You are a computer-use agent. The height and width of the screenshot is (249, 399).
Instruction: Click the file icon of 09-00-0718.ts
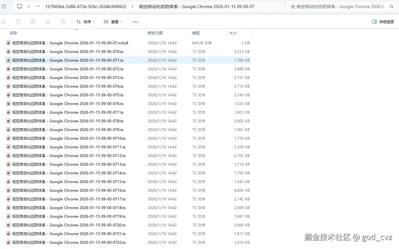(8, 208)
